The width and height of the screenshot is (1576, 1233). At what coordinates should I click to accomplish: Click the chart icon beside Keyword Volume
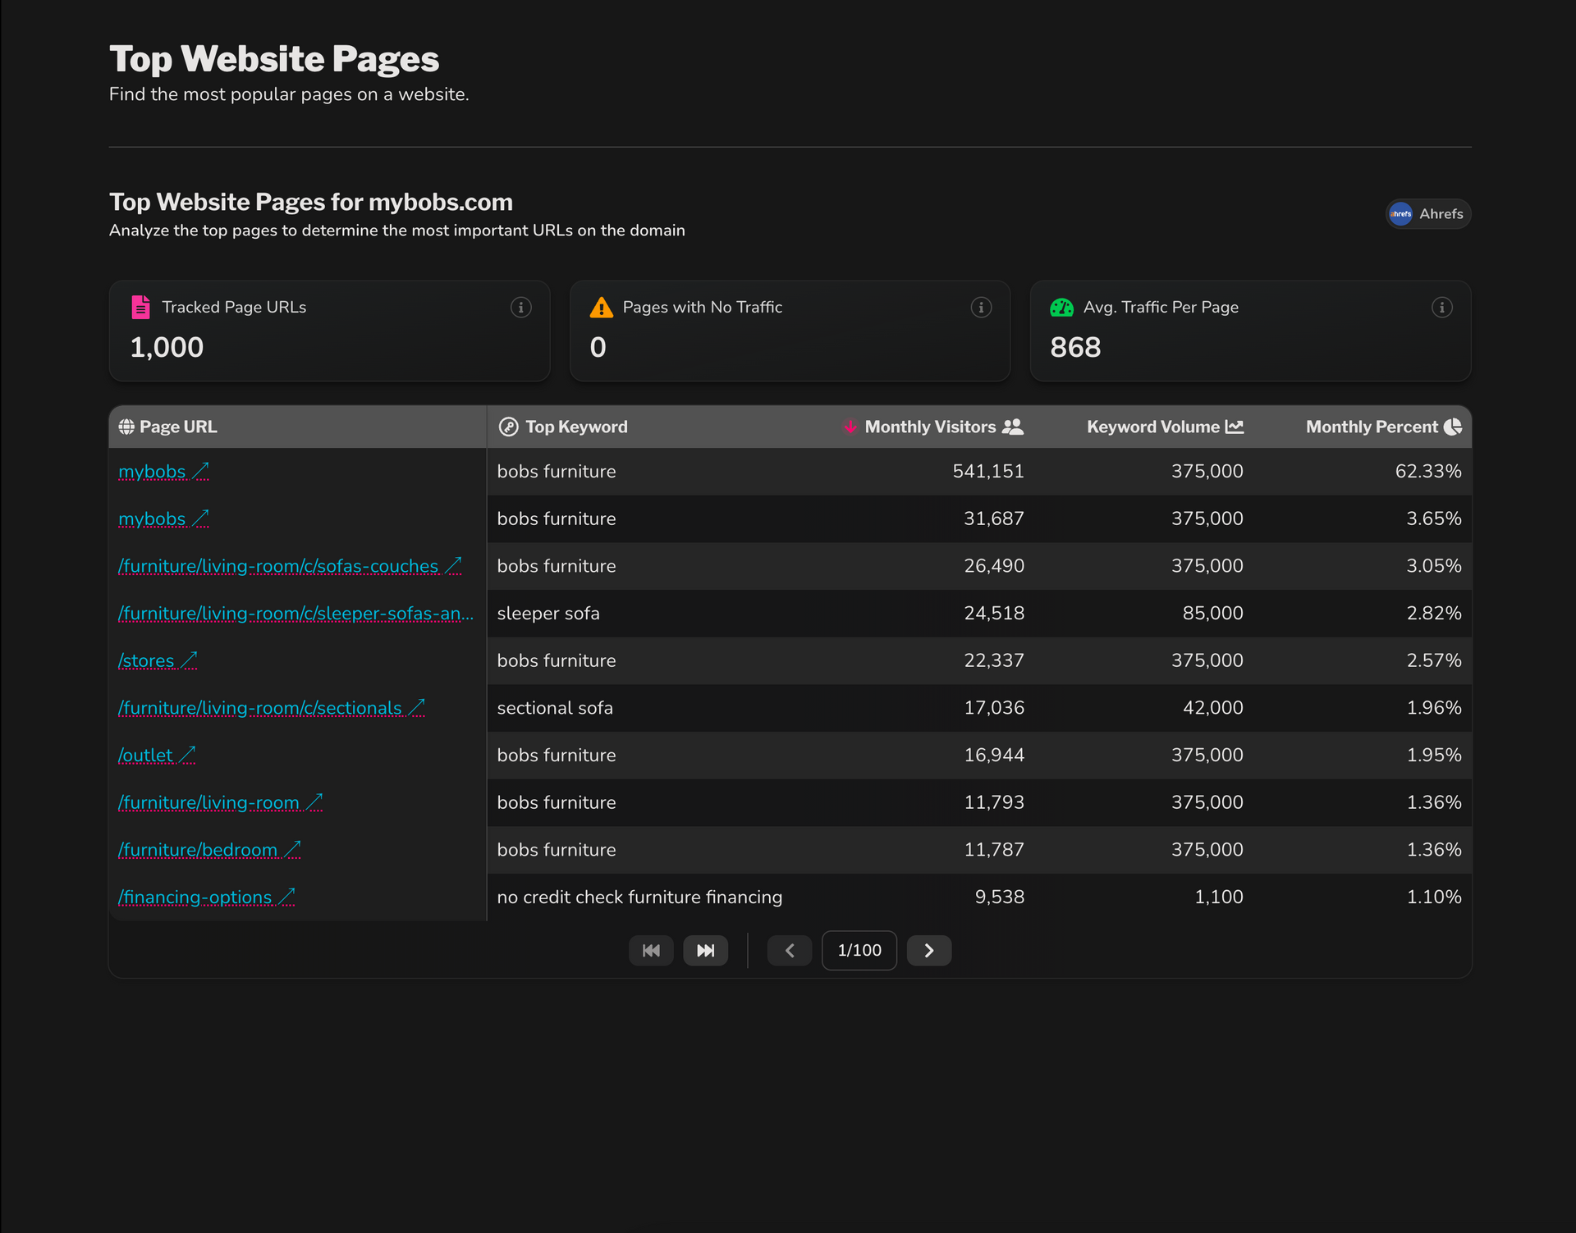point(1235,427)
